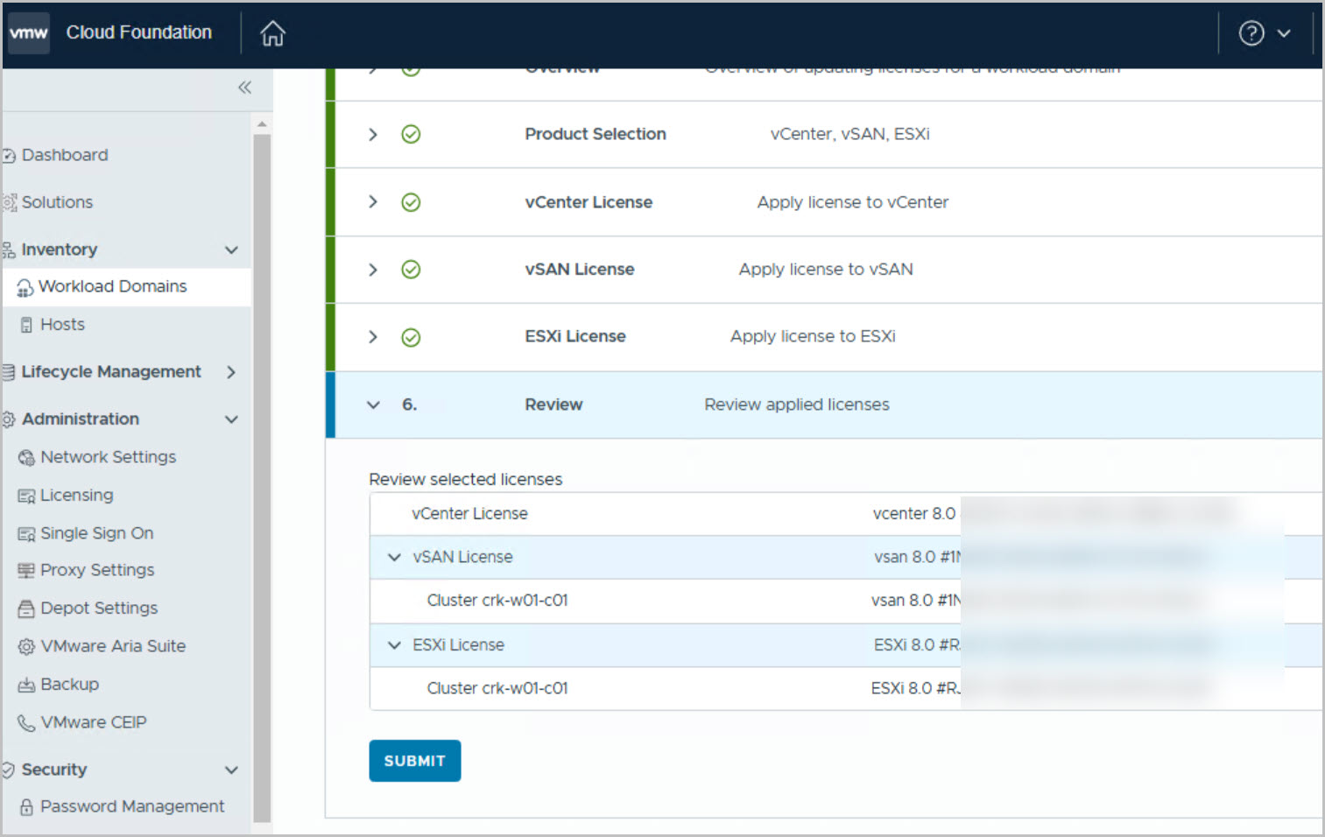
Task: Click the Product Selection green checkmark icon
Action: pos(411,134)
